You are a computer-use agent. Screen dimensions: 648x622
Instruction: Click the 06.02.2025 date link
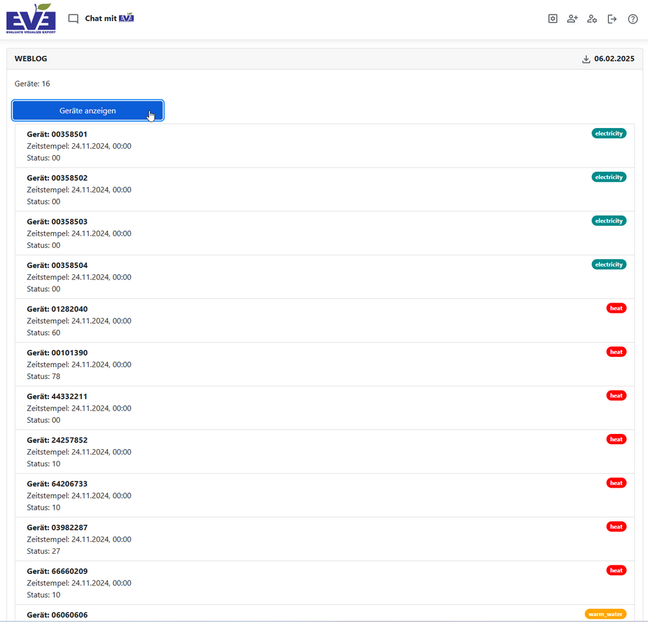click(x=614, y=59)
